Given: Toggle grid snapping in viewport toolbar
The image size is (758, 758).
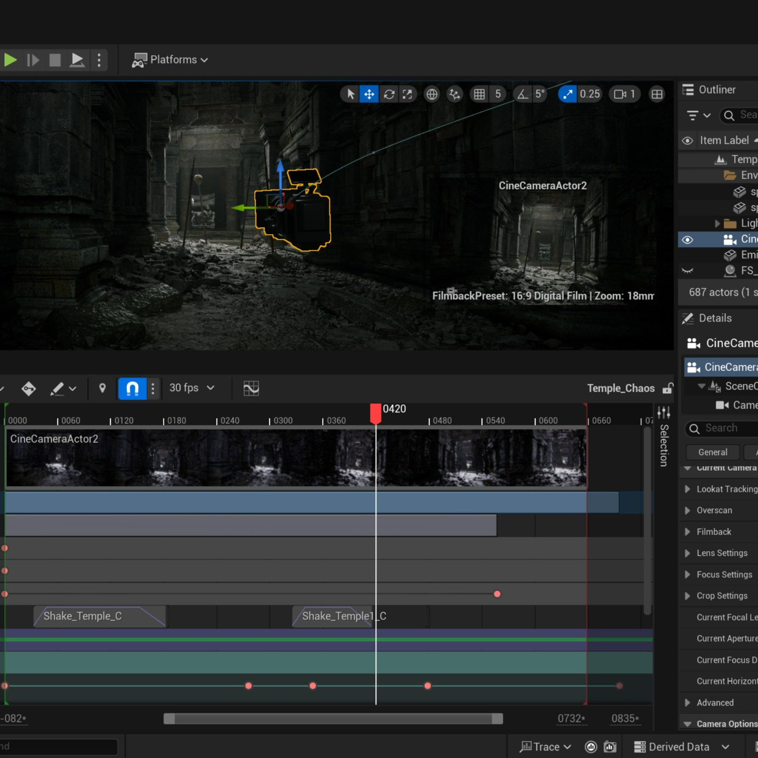Looking at the screenshot, I should pos(479,94).
